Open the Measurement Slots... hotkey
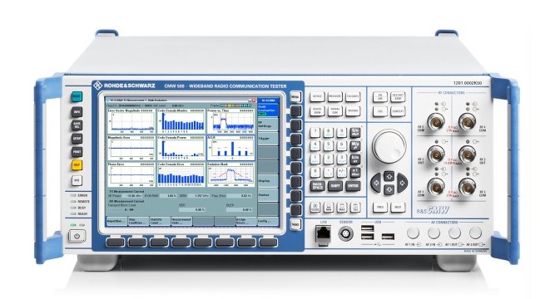Viewport: 540px width, 299px height. 181,221
